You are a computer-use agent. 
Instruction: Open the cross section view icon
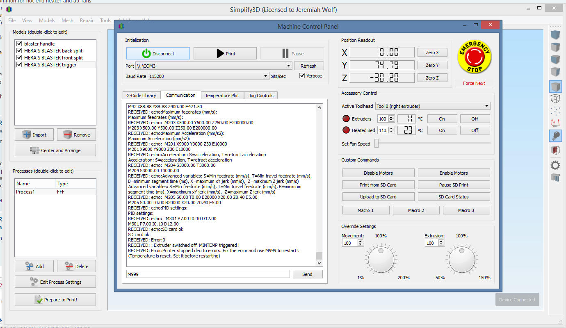tap(555, 150)
